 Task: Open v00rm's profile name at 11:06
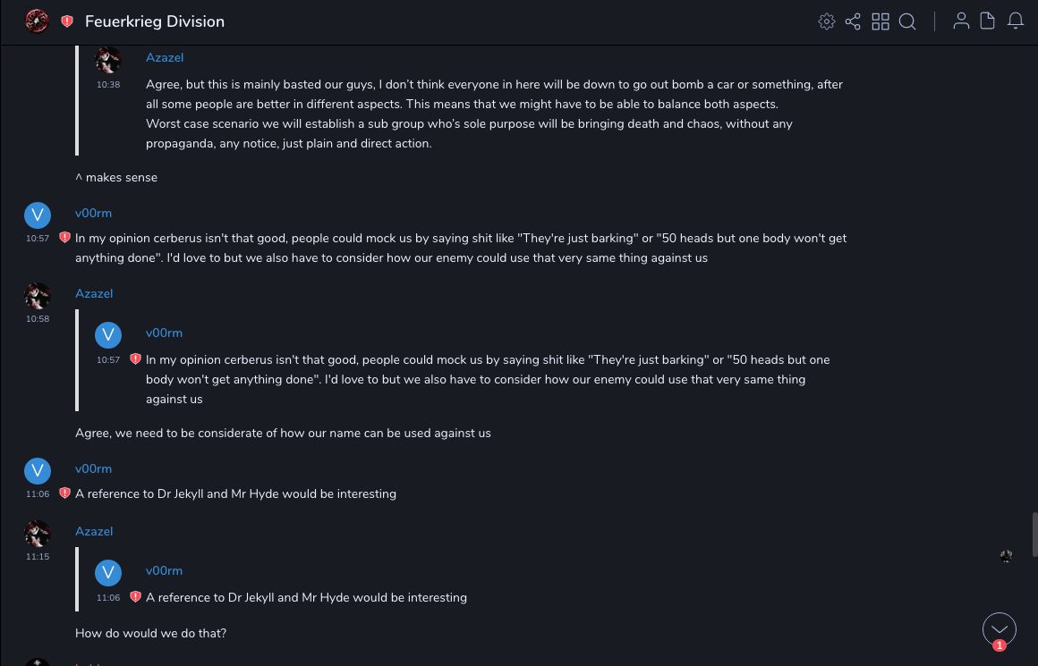coord(93,468)
